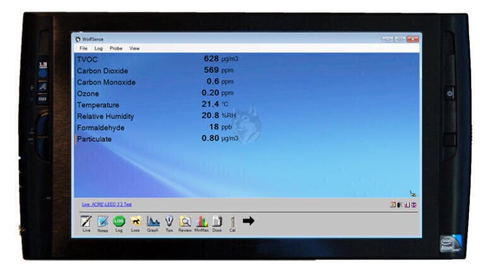
Task: Select the Carbon Dioxide label
Action: [x=102, y=71]
